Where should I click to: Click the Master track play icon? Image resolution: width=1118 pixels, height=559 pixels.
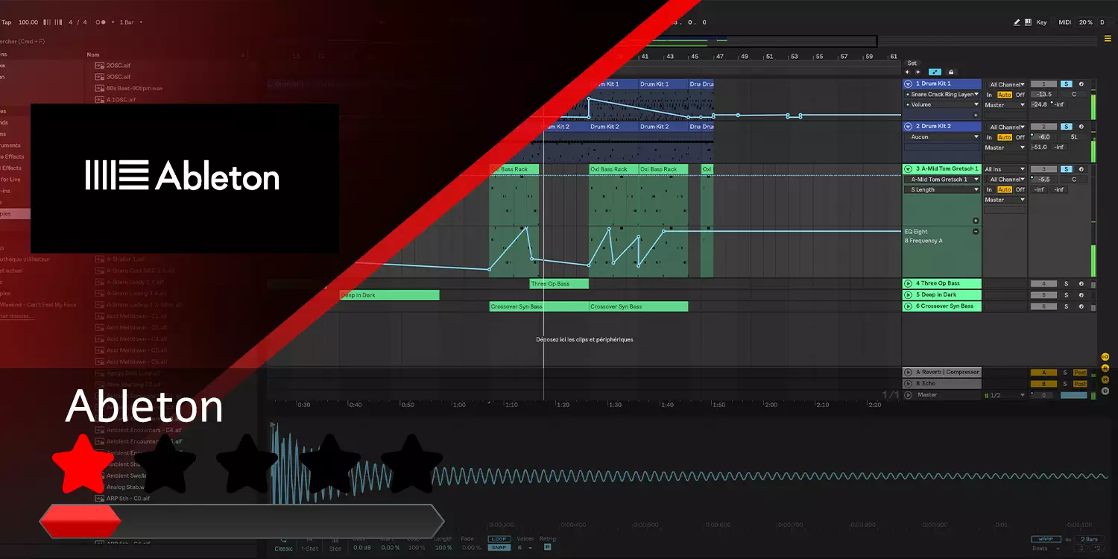click(x=908, y=395)
